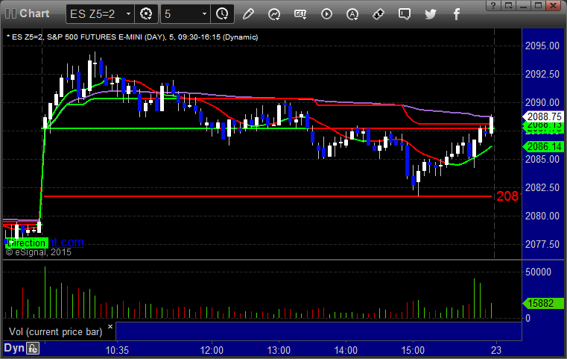Click the 2088.75 current price marker

[x=543, y=116]
